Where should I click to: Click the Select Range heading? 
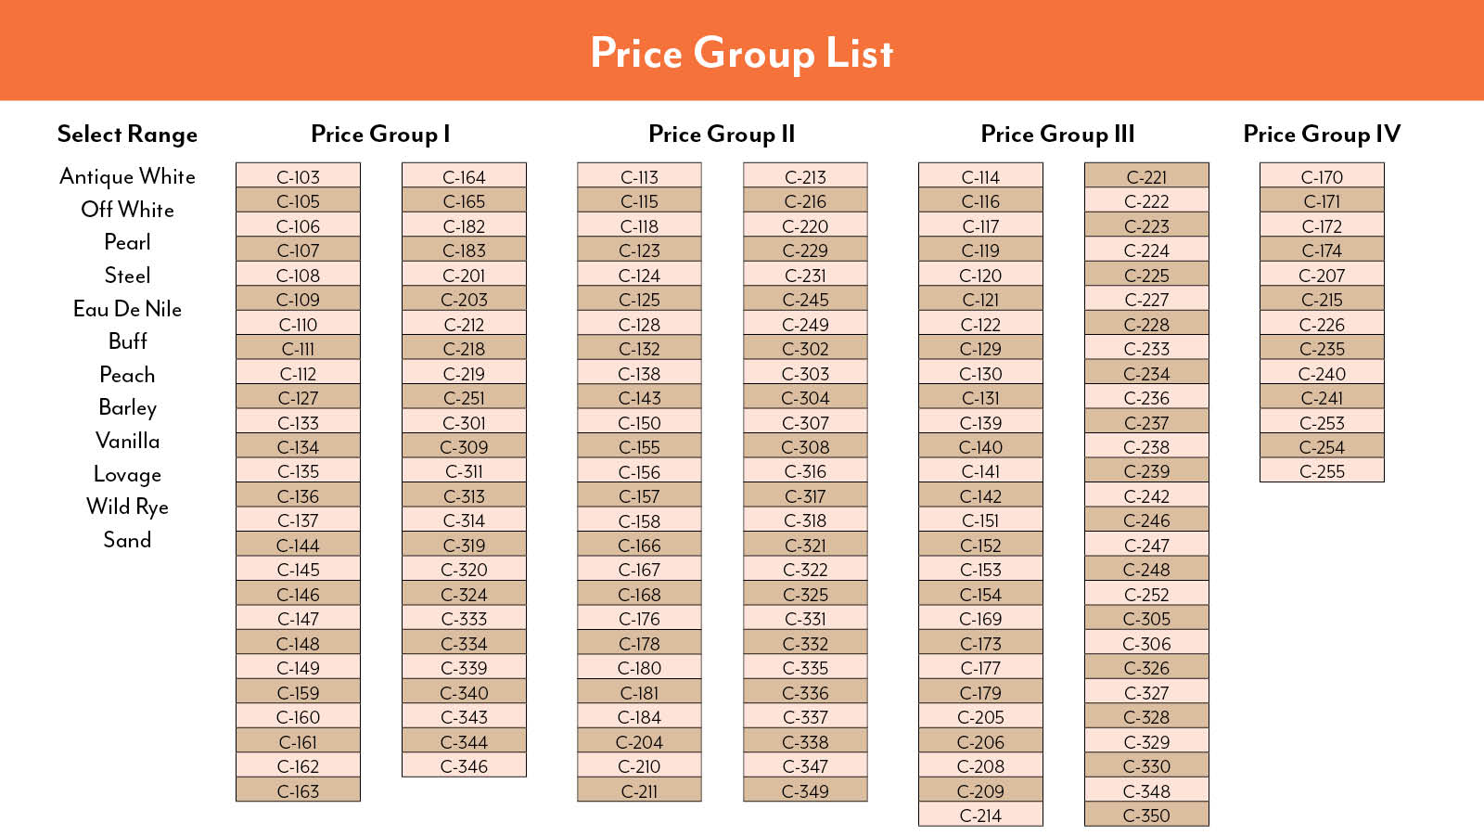[127, 135]
